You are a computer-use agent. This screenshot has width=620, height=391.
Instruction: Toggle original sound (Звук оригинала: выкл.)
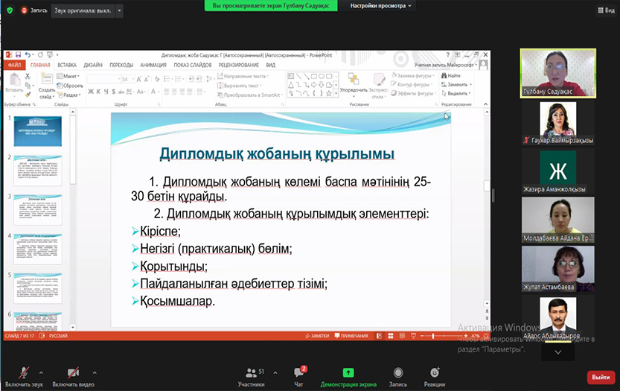[x=80, y=11]
